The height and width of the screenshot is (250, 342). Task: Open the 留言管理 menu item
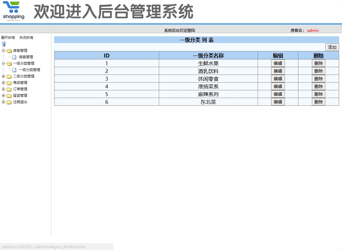click(20, 95)
